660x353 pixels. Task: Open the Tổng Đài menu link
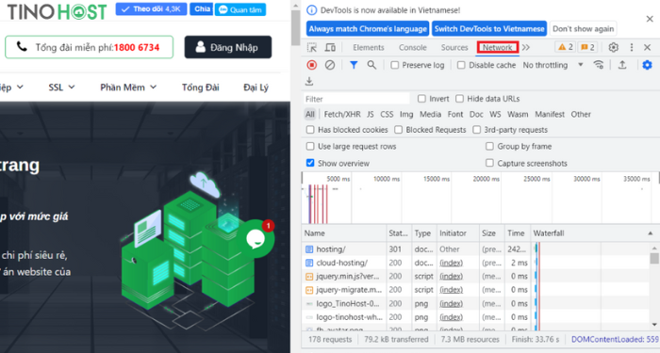pyautogui.click(x=200, y=88)
